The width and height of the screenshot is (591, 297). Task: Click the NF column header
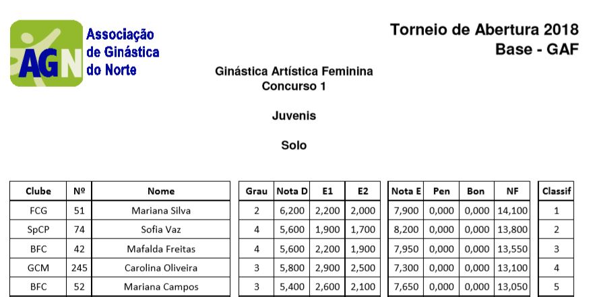coord(512,191)
